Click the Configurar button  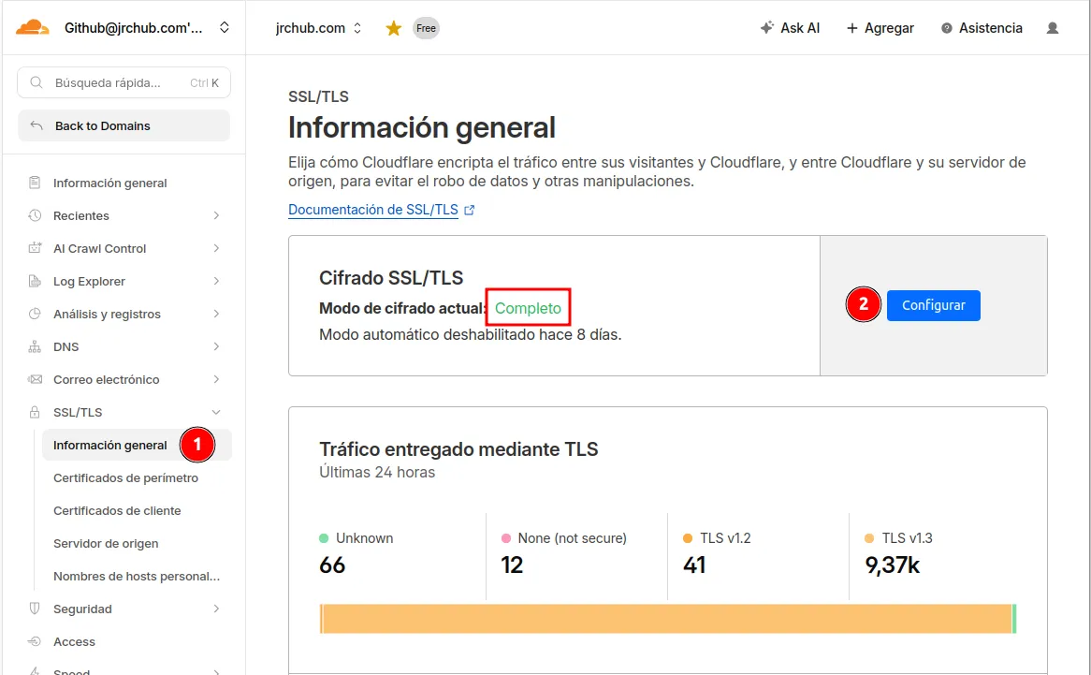coord(934,305)
